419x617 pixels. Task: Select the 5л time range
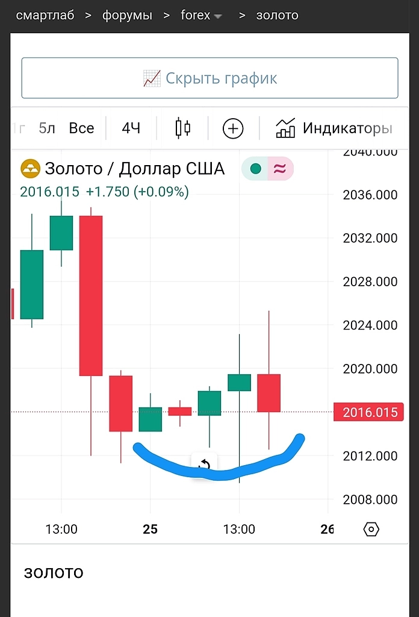pyautogui.click(x=46, y=128)
